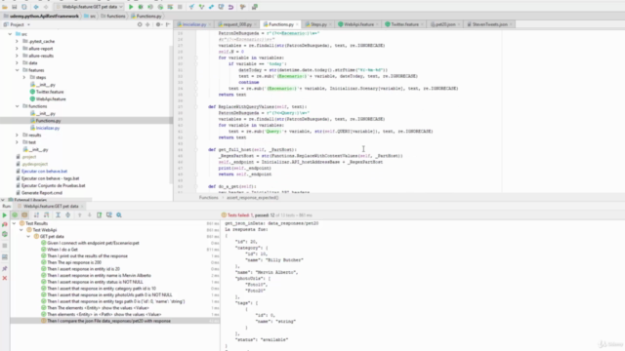Collapse the src folder in Project tree
This screenshot has height=351, width=625.
coord(10,34)
